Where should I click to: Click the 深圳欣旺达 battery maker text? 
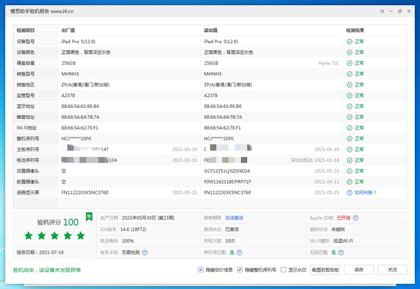302,160
